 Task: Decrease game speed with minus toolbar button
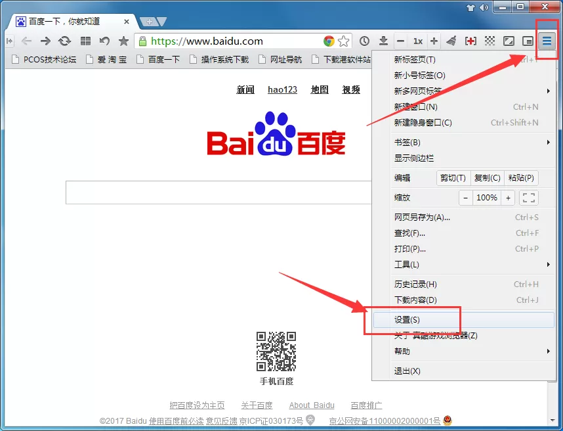pyautogui.click(x=401, y=41)
